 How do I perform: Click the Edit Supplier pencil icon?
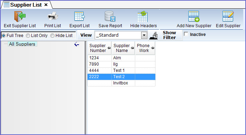pyautogui.click(x=228, y=16)
